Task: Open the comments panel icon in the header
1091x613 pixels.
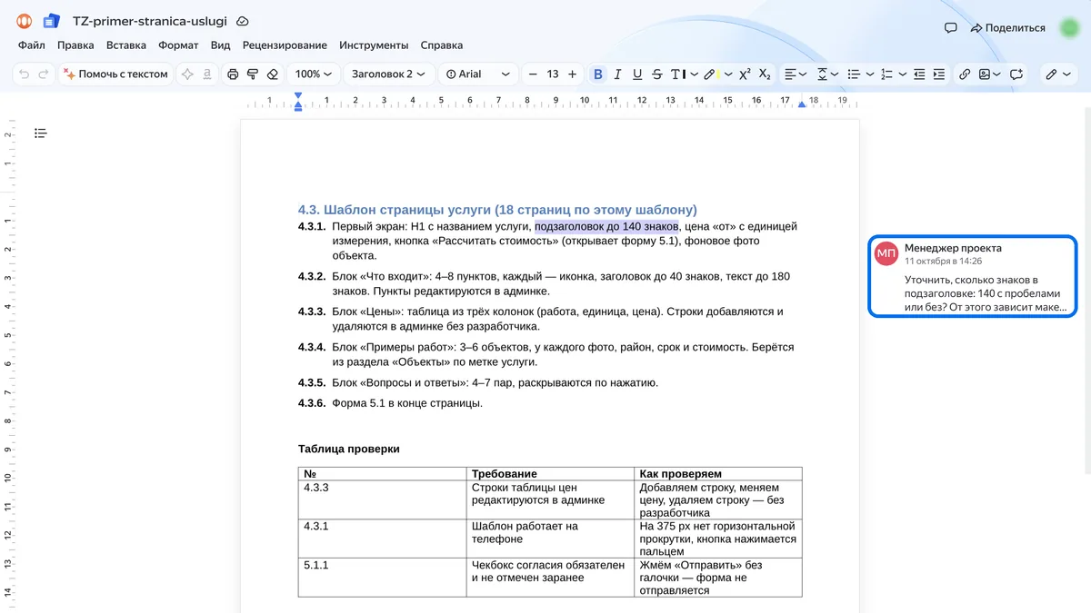Action: [x=951, y=28]
